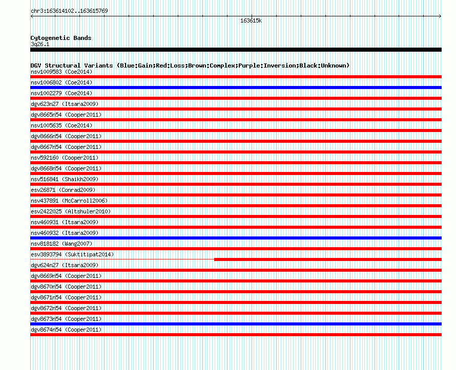Click dgv8672n54 (Cooper2011) label

66,308
